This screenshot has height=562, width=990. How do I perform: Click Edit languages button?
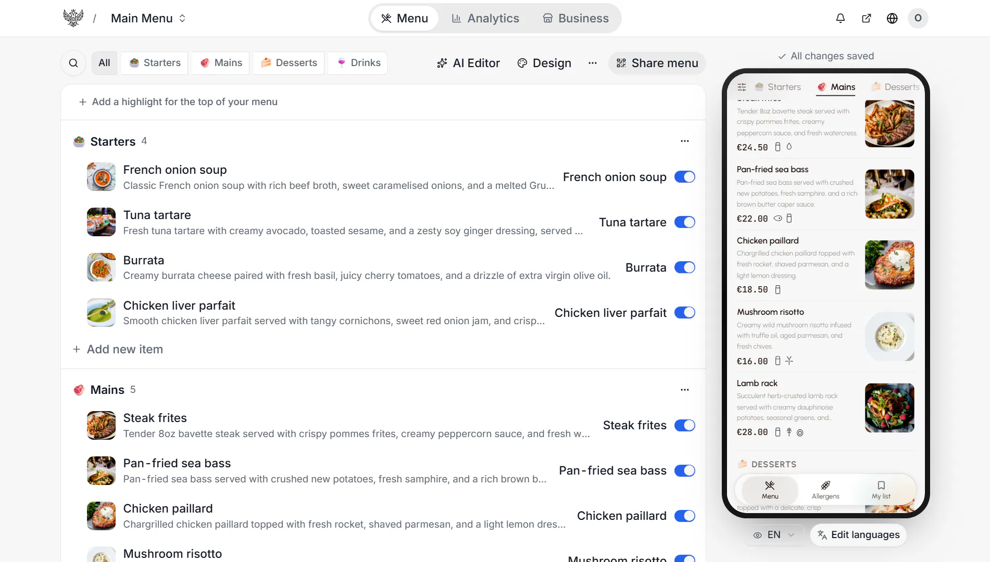[x=858, y=535]
